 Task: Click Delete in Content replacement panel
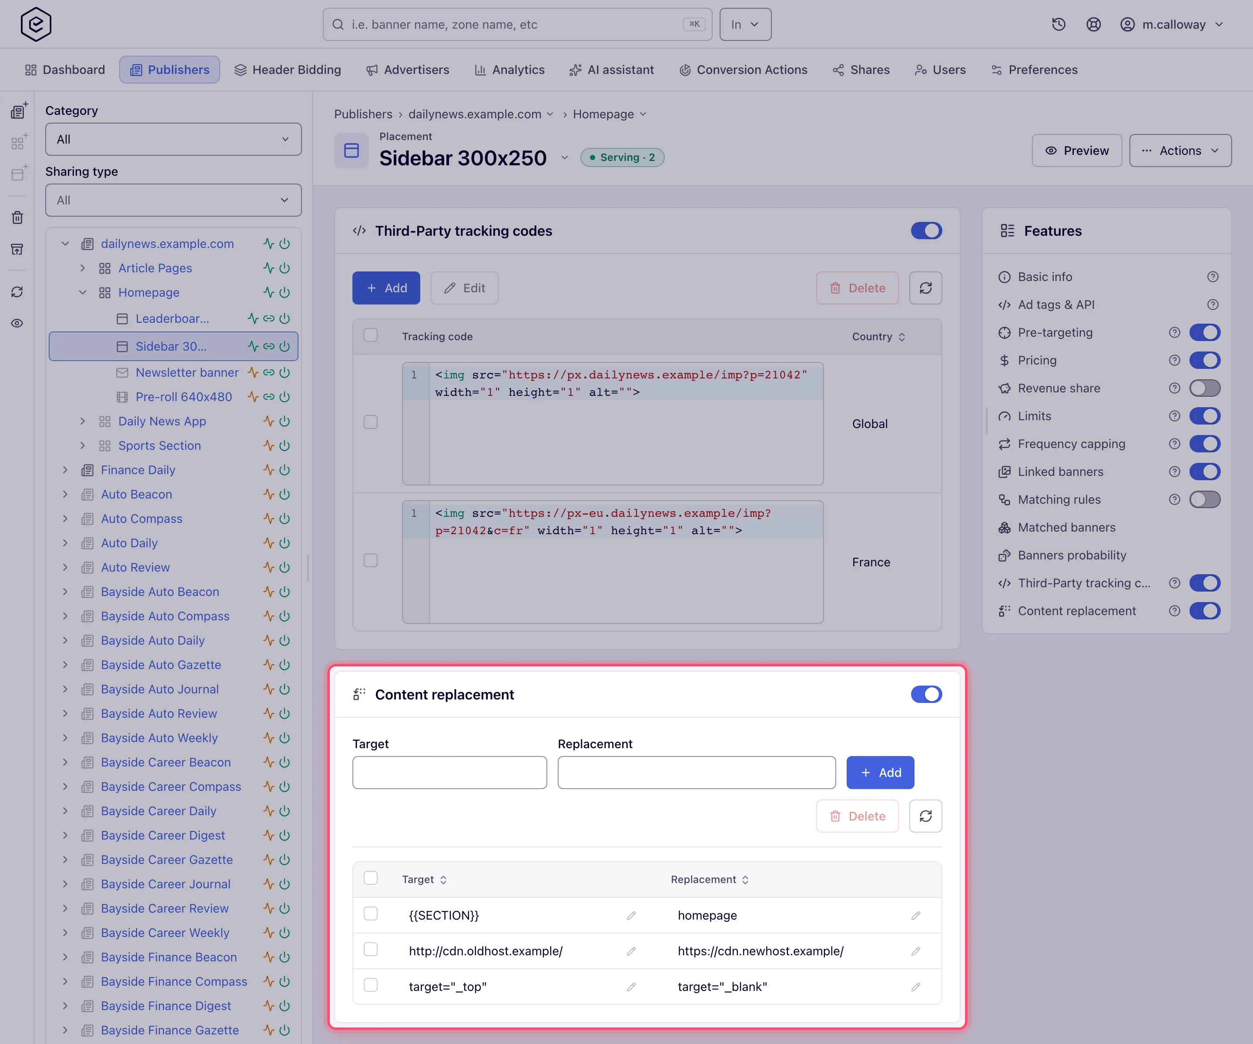click(x=858, y=816)
